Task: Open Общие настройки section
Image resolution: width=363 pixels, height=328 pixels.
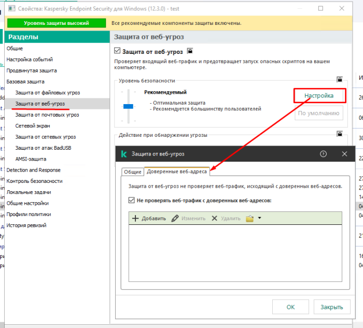Action: coord(27,203)
